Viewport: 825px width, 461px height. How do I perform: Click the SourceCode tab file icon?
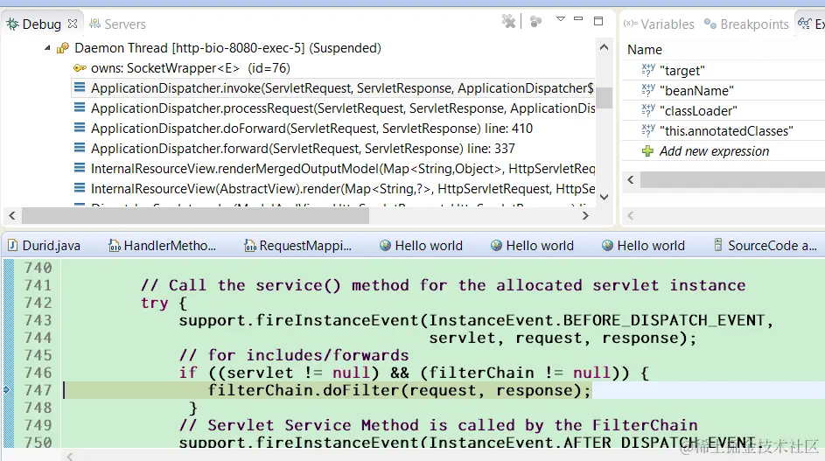(x=717, y=245)
